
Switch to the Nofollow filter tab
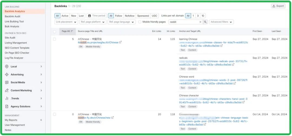point(130,16)
